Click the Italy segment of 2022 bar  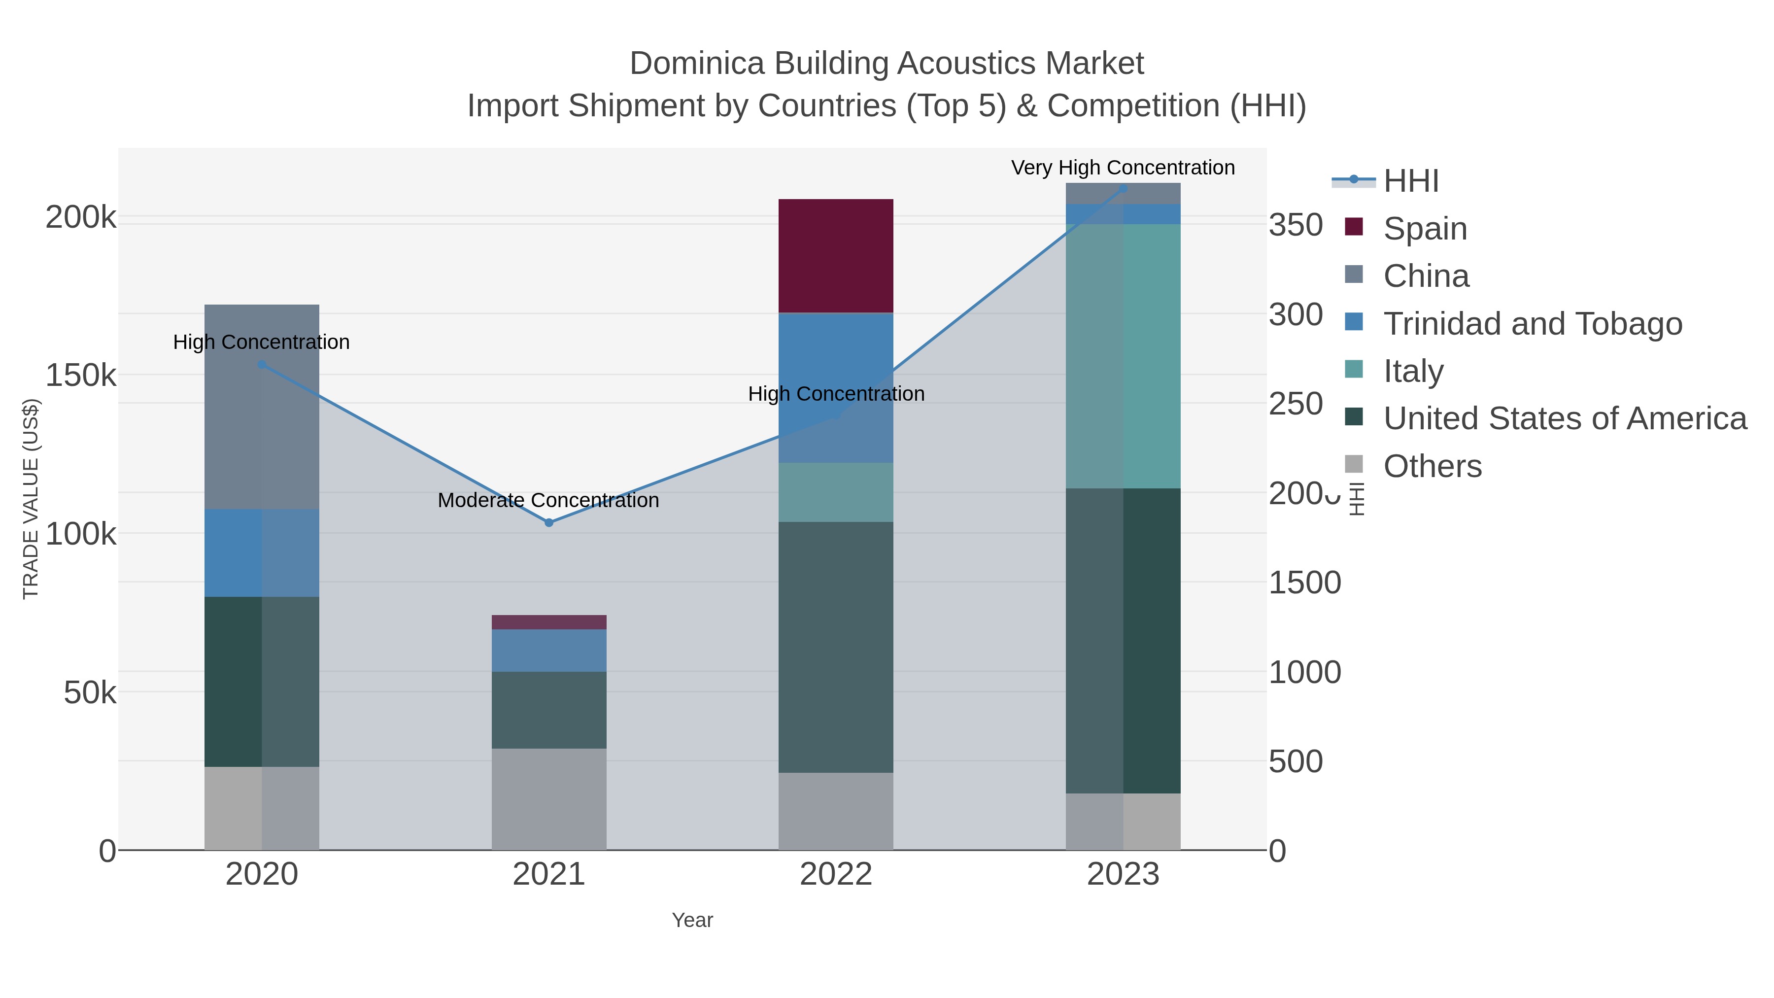[836, 492]
